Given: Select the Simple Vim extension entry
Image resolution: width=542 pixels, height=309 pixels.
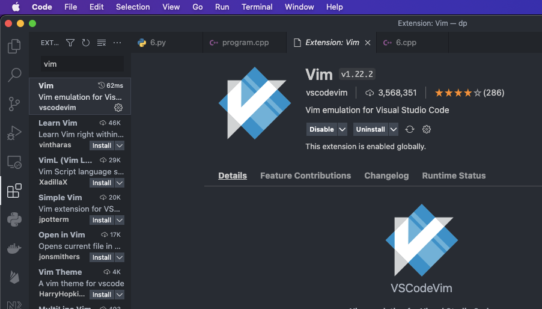Looking at the screenshot, I should 80,209.
